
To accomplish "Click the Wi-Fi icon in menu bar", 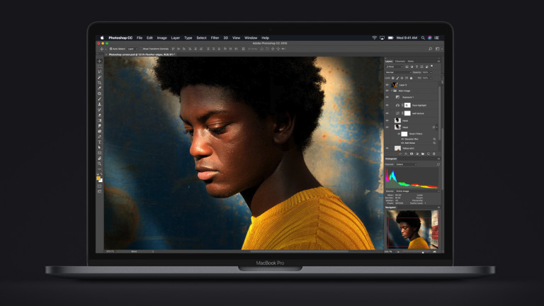I will [374, 38].
